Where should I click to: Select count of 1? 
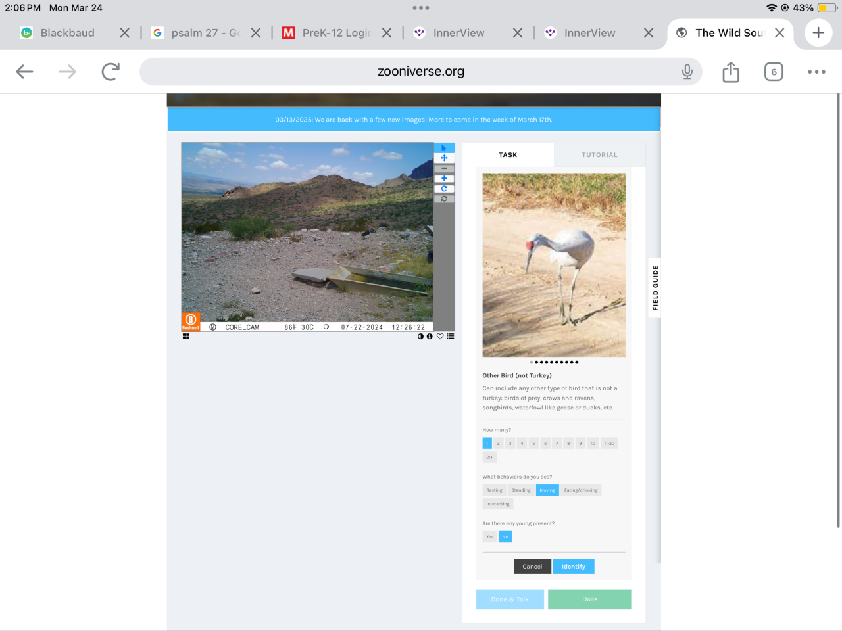(x=487, y=443)
